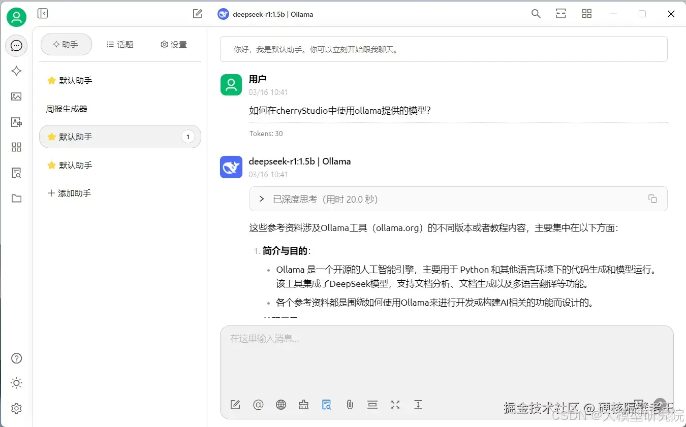Open the mini apps grid icon in left rail
The image size is (686, 427).
pyautogui.click(x=16, y=147)
